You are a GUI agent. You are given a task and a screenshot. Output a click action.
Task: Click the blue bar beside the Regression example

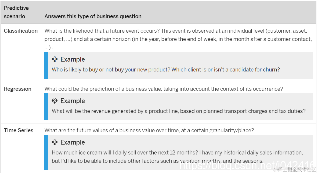point(46,107)
